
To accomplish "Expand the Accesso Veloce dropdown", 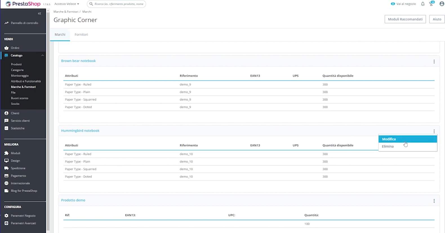I will (67, 4).
